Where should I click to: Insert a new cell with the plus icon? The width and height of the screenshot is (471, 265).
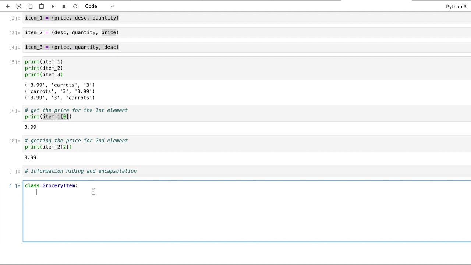click(x=8, y=6)
